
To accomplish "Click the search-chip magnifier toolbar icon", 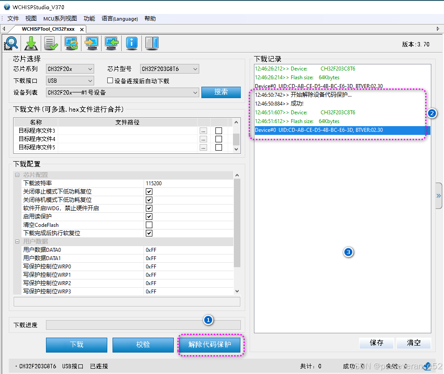I will pos(11,43).
